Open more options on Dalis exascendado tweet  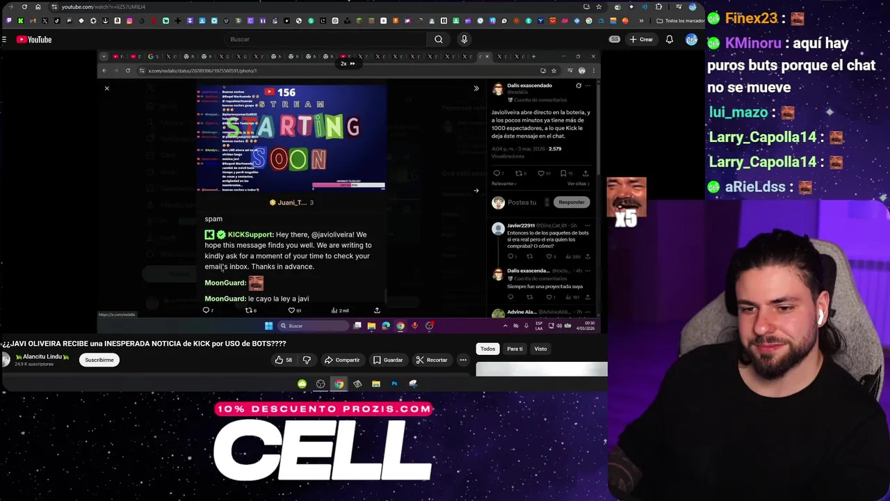[x=588, y=86]
